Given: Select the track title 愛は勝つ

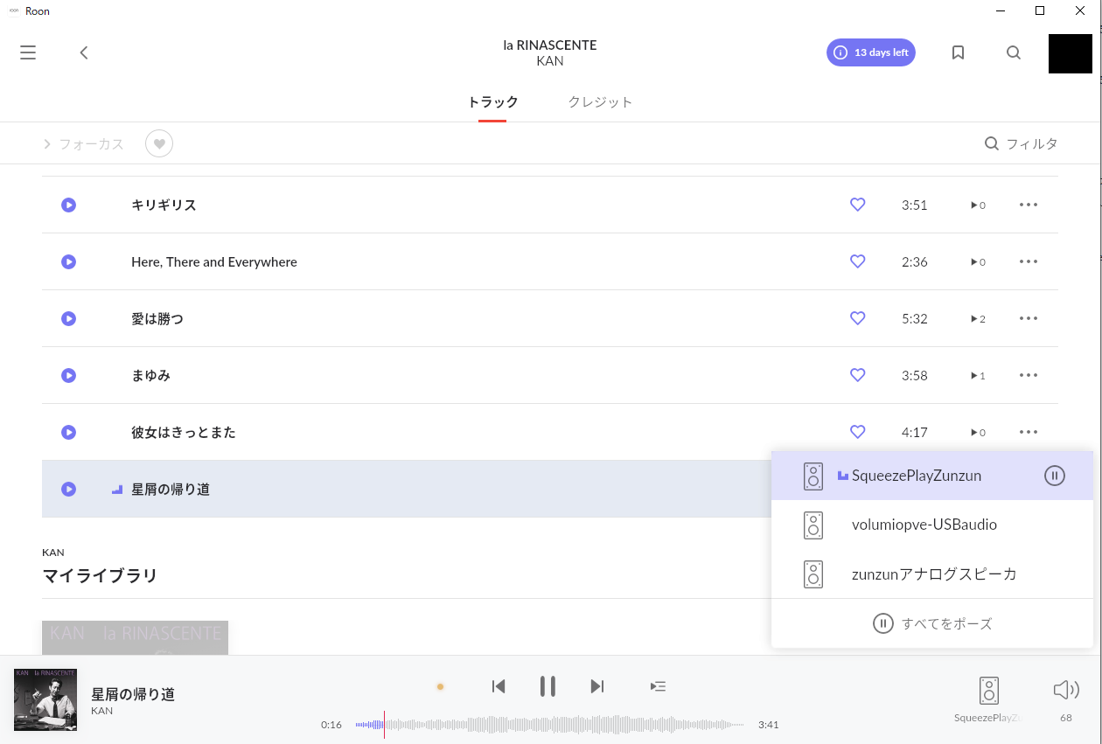Looking at the screenshot, I should tap(157, 319).
